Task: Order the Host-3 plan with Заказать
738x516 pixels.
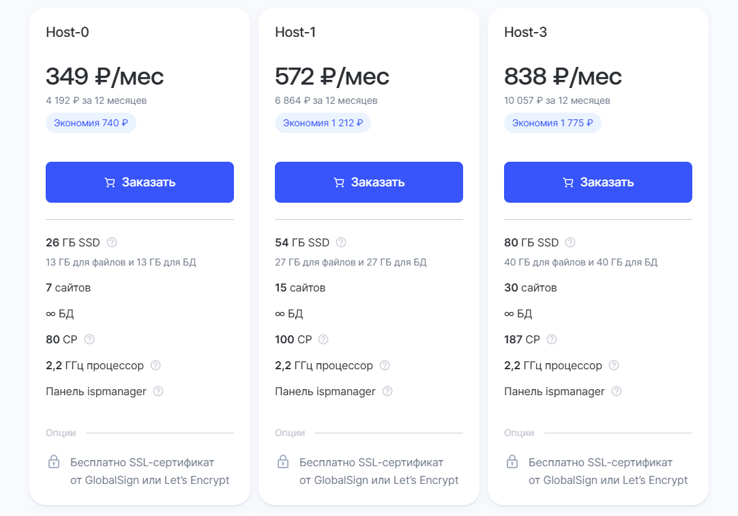Action: pos(598,182)
